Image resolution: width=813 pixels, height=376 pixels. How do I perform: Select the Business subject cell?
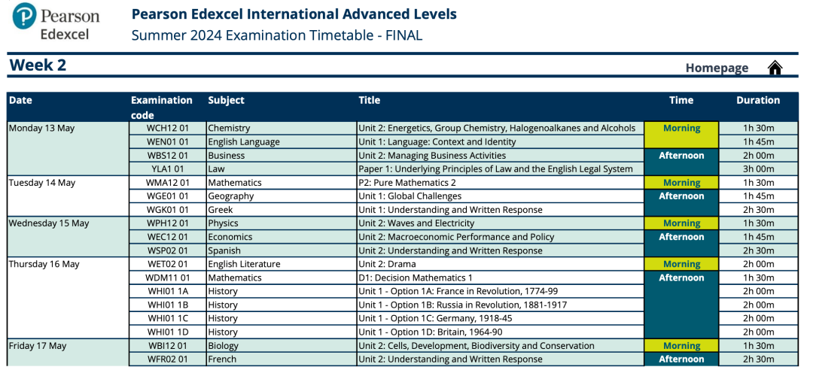coord(282,156)
